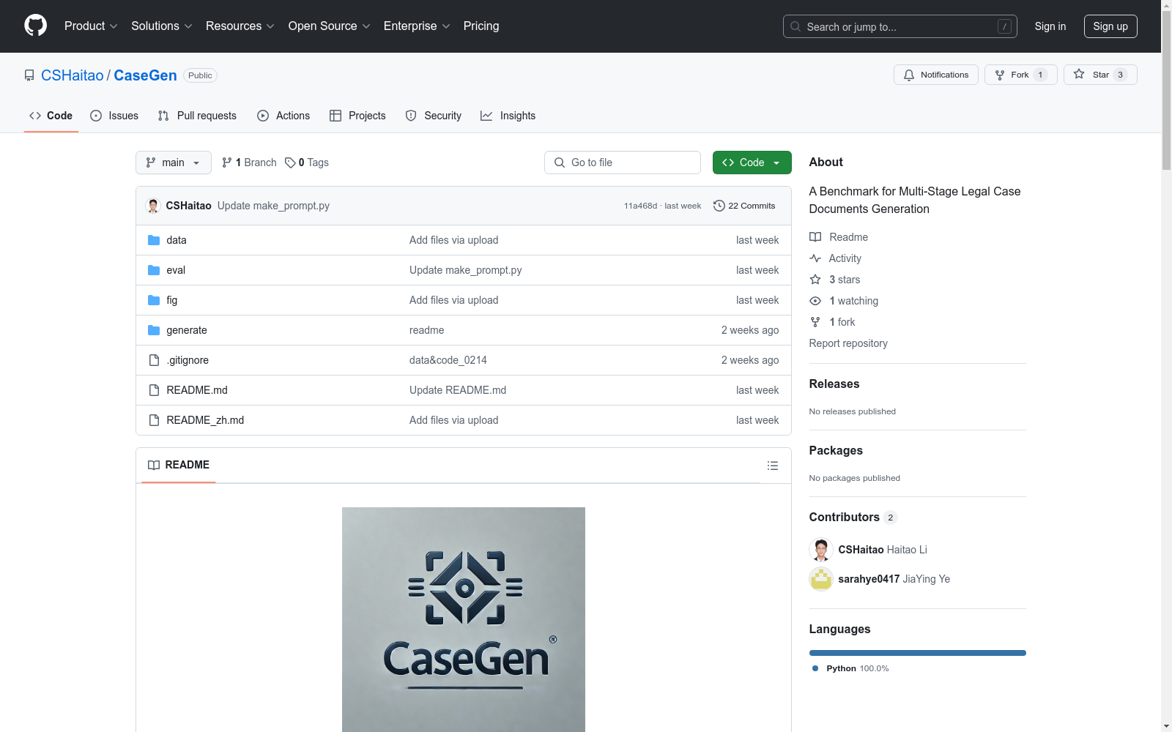This screenshot has width=1172, height=732.
Task: Open the data&code_0214 commit message
Action: [x=448, y=360]
